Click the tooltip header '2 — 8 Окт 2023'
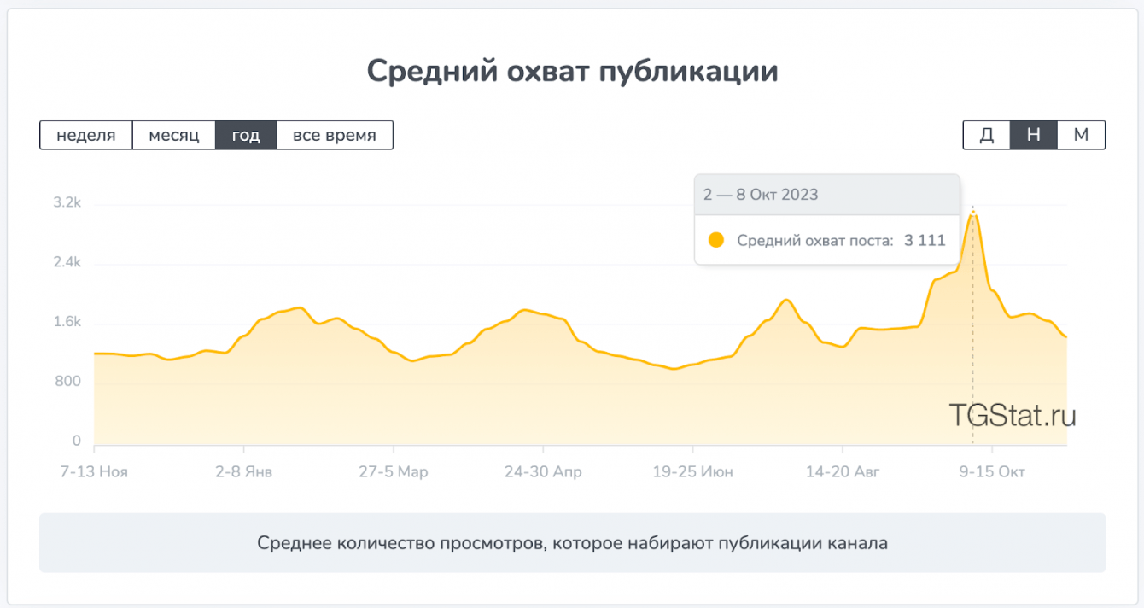Viewport: 1144px width, 608px height. pos(761,195)
